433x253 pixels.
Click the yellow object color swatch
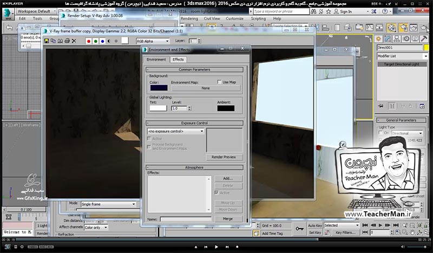(427, 48)
